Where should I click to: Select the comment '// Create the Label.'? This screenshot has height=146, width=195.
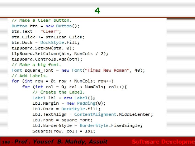pos(58,92)
